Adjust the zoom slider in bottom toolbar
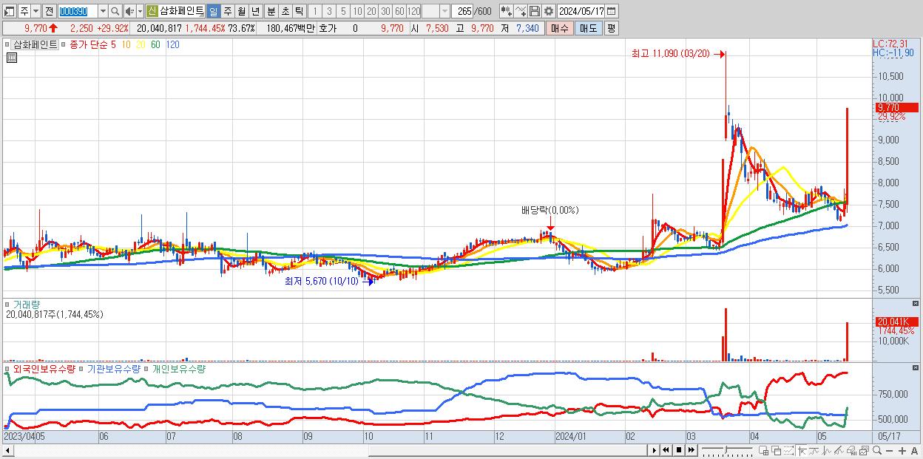This screenshot has height=459, width=923. tap(726, 450)
